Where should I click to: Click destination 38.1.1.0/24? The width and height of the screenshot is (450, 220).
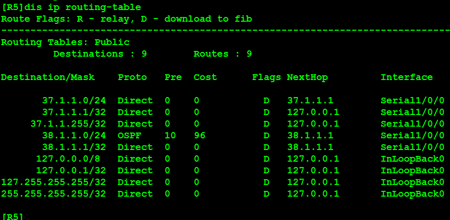click(x=74, y=135)
